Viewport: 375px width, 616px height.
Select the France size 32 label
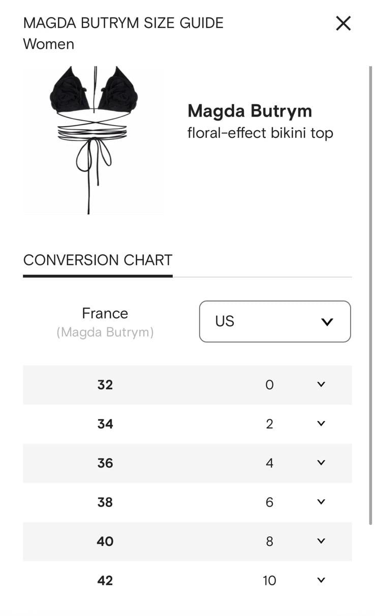(x=105, y=385)
